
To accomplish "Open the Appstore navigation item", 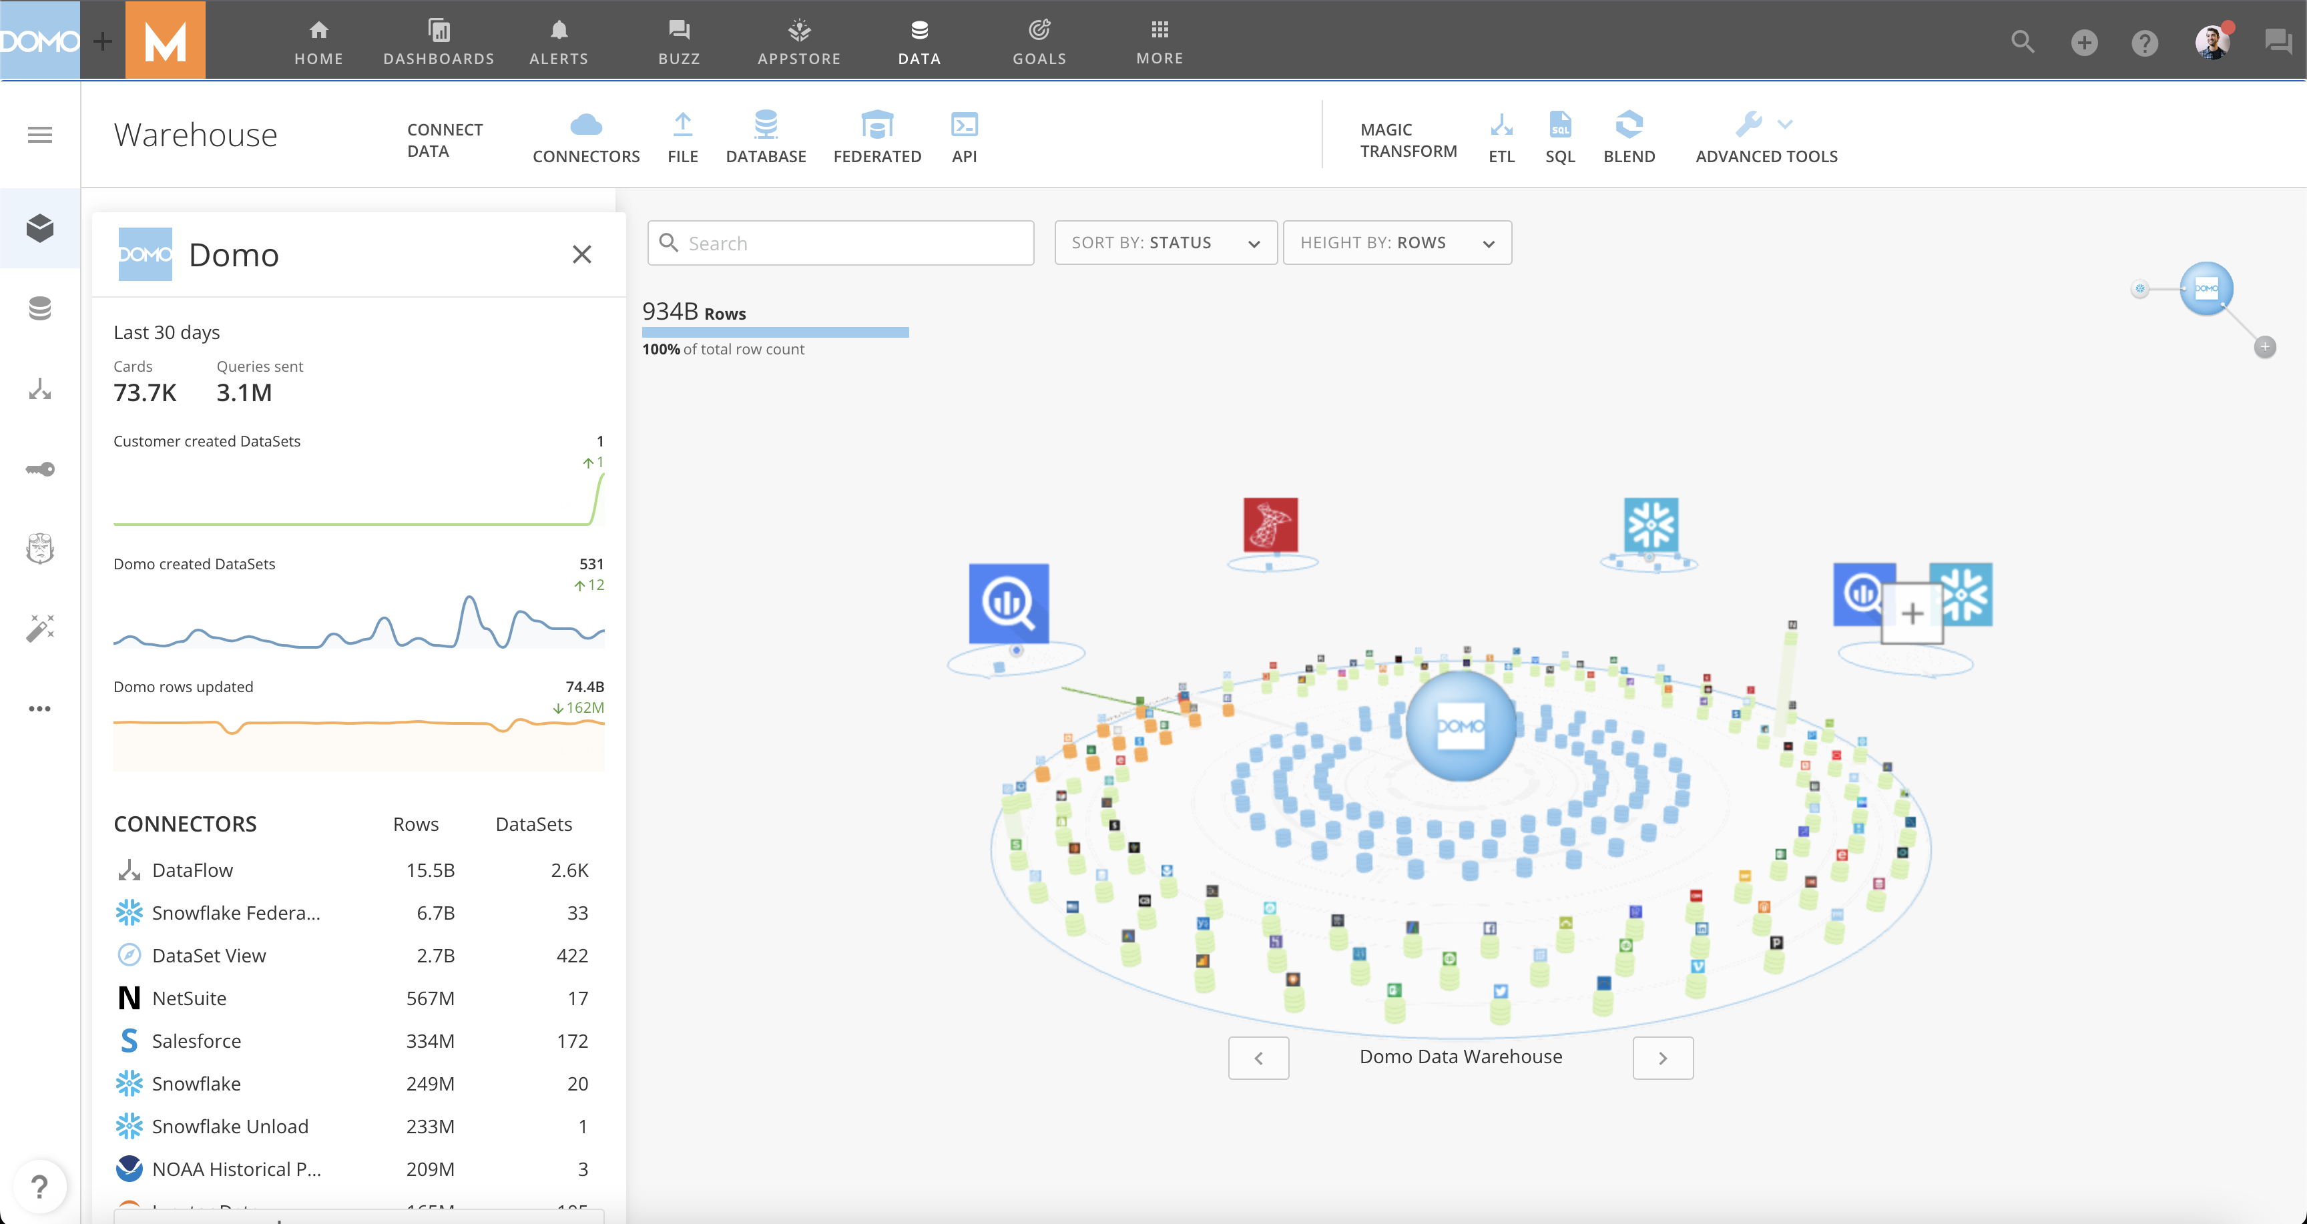I will coord(799,41).
